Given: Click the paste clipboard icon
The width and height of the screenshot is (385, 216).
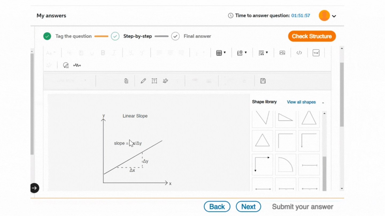Looking at the screenshot, I should pyautogui.click(x=126, y=81).
